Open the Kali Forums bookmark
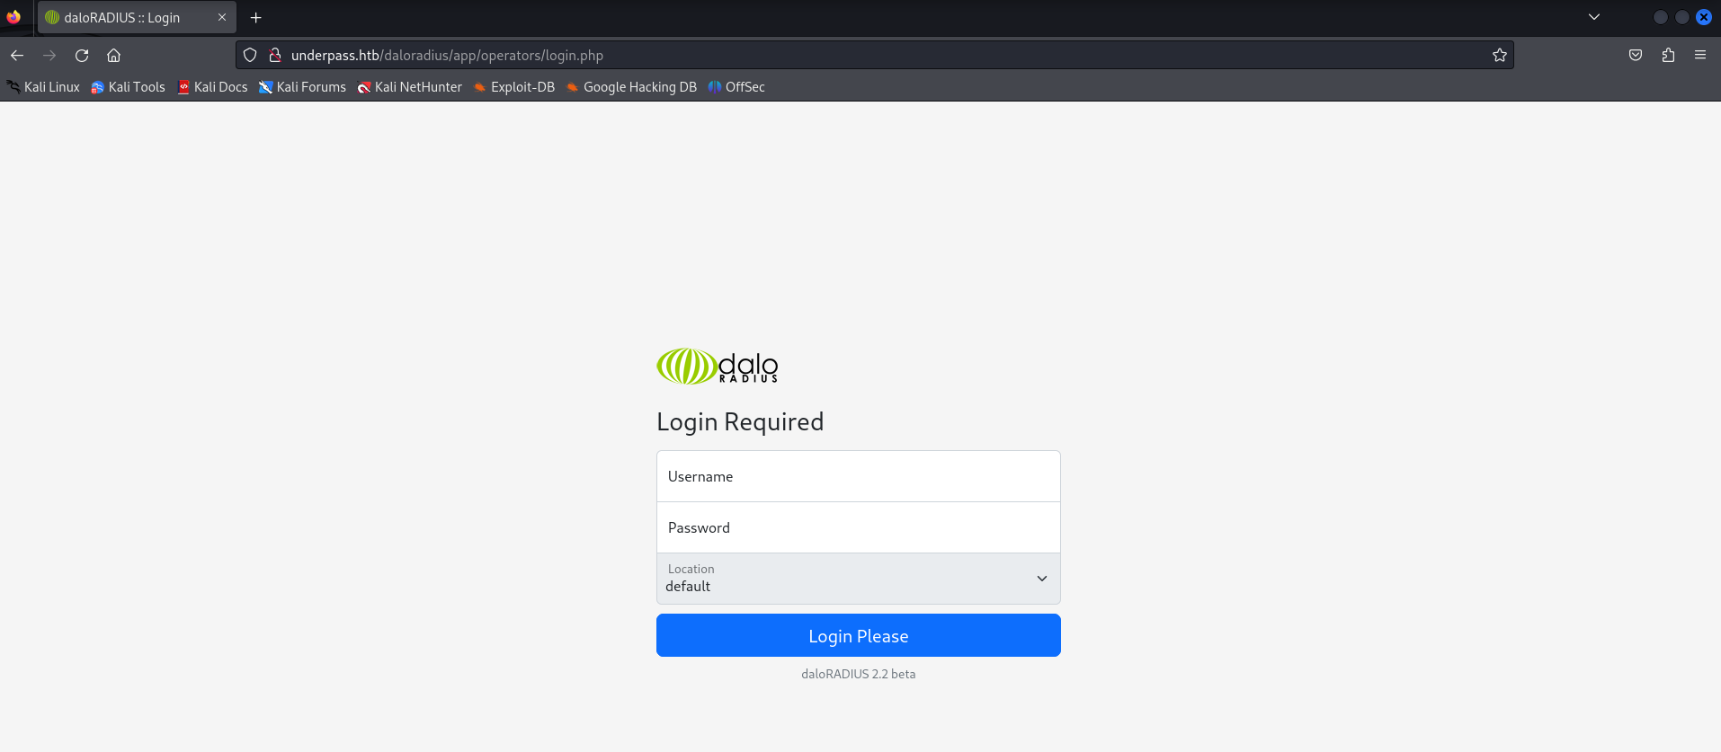1721x752 pixels. click(302, 87)
